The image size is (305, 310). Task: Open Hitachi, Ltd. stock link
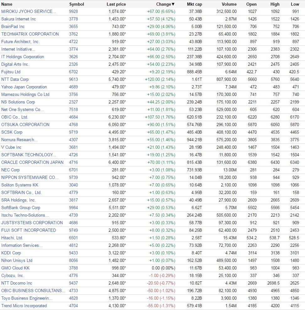coord(12,238)
